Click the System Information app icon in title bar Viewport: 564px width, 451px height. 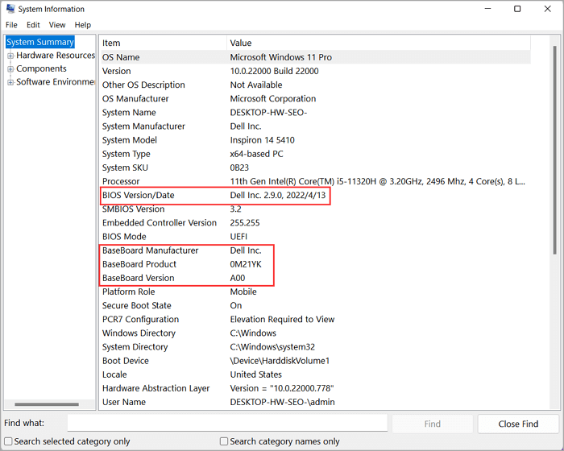pos(9,9)
